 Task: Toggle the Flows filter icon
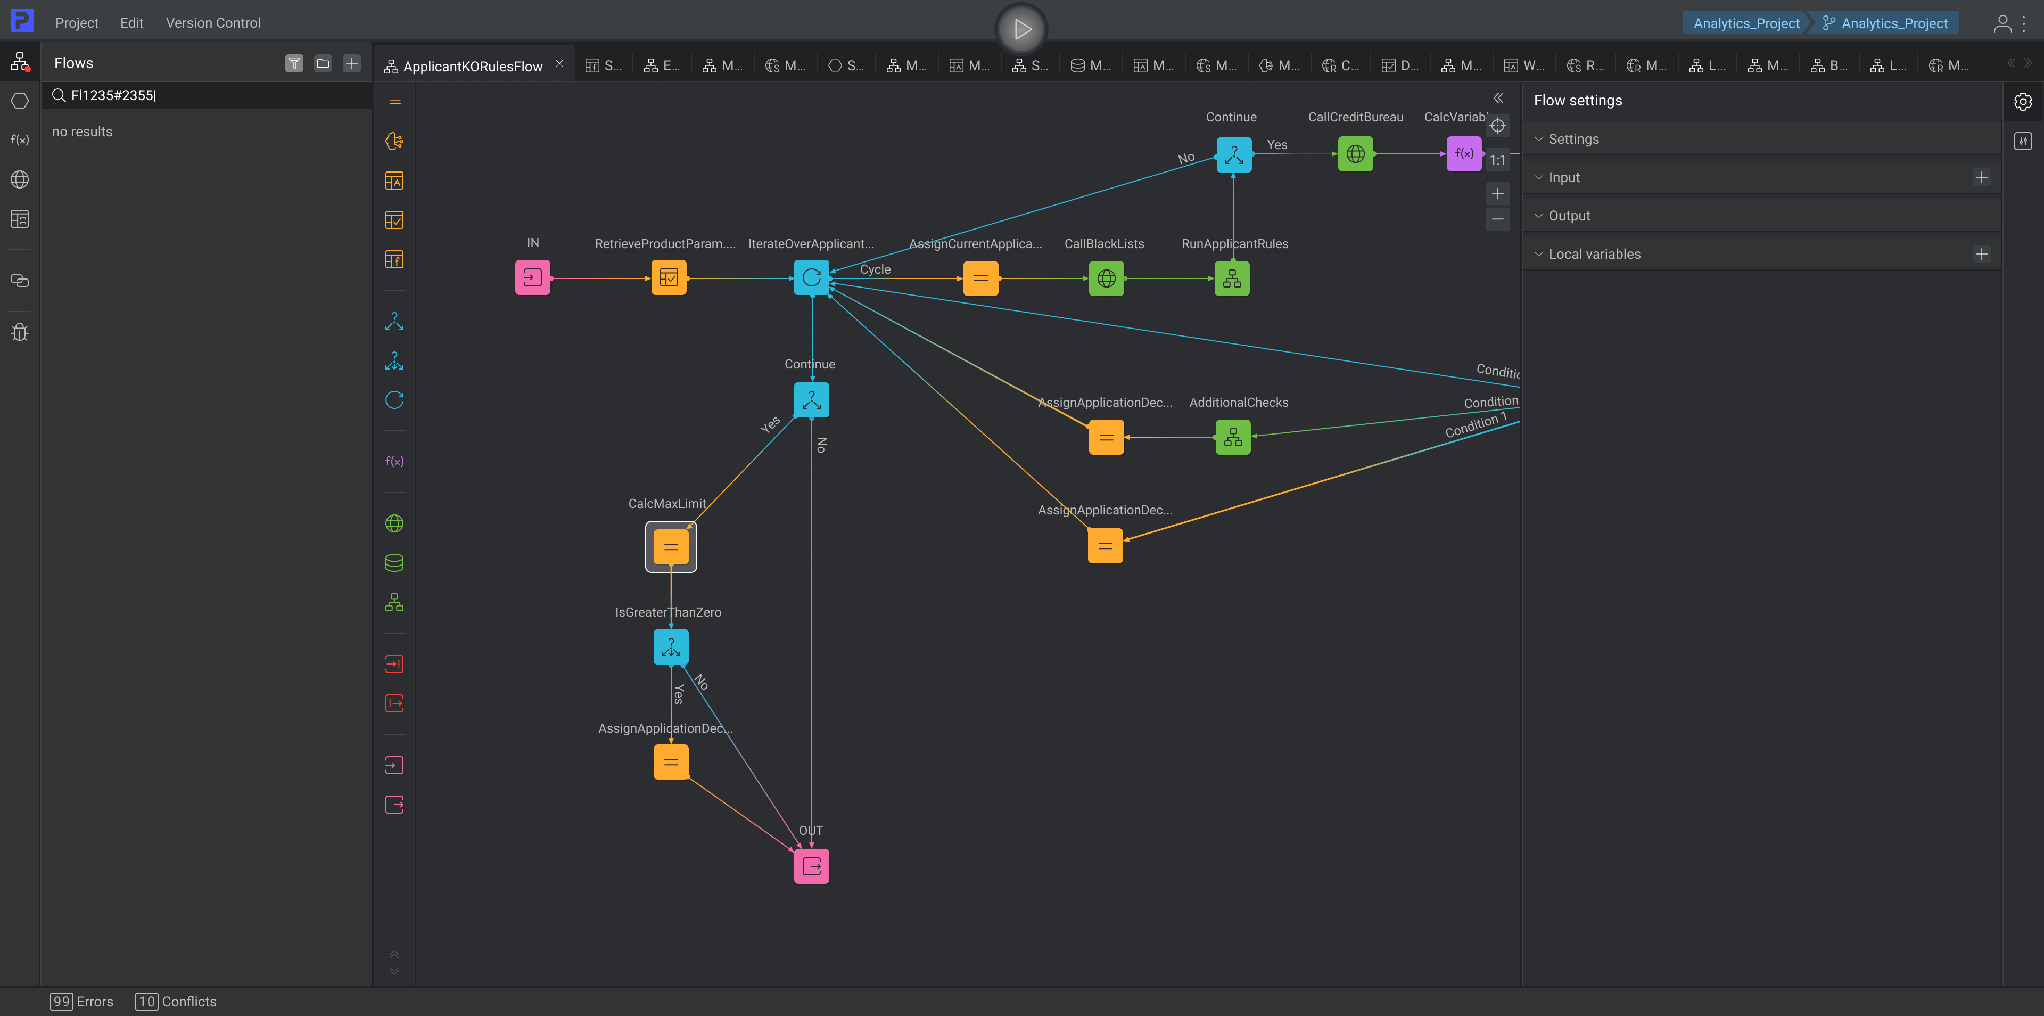pyautogui.click(x=294, y=63)
